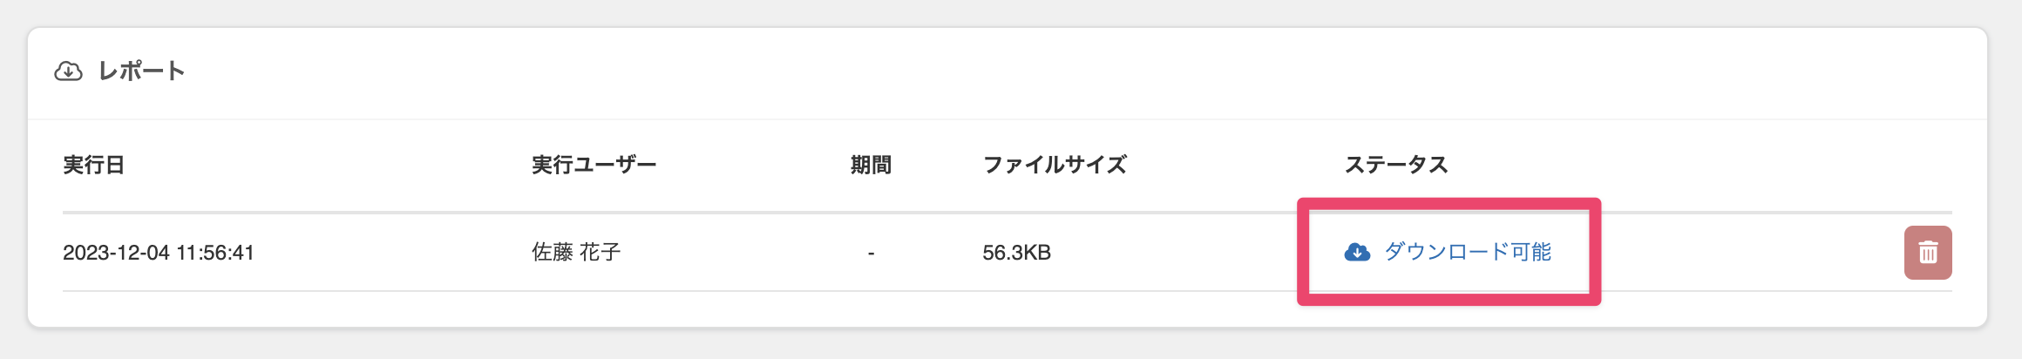Click the dash in 期間 column

(x=871, y=253)
